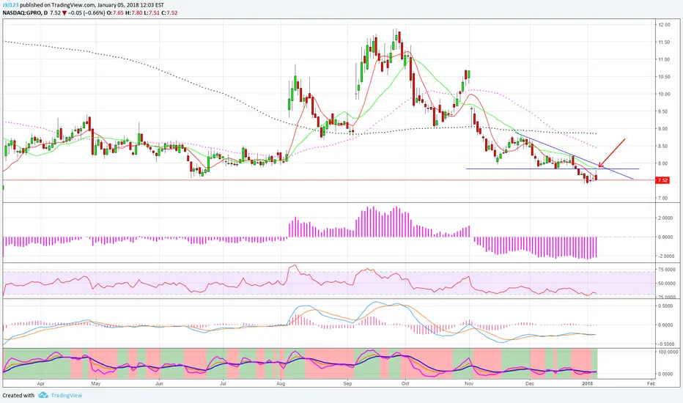Screen dimensions: 683x403
Task: Click the red 7.52 last-price tag on axis
Action: coord(662,180)
